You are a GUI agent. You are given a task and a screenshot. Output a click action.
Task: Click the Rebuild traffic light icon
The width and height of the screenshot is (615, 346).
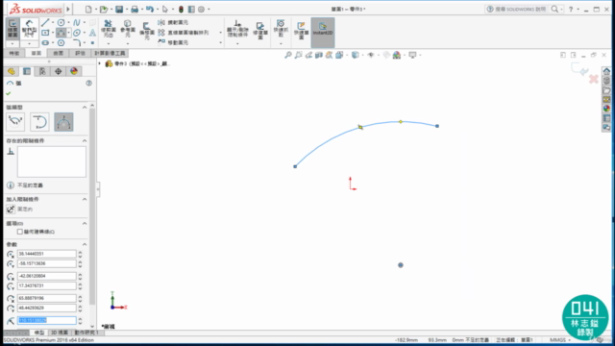point(181,9)
